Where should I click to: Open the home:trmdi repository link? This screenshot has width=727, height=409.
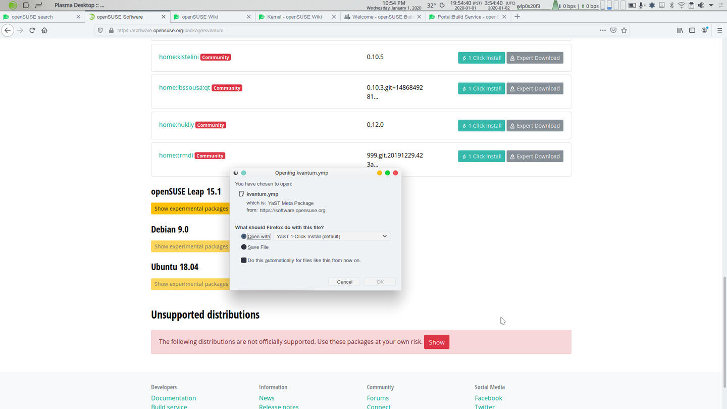coord(176,155)
